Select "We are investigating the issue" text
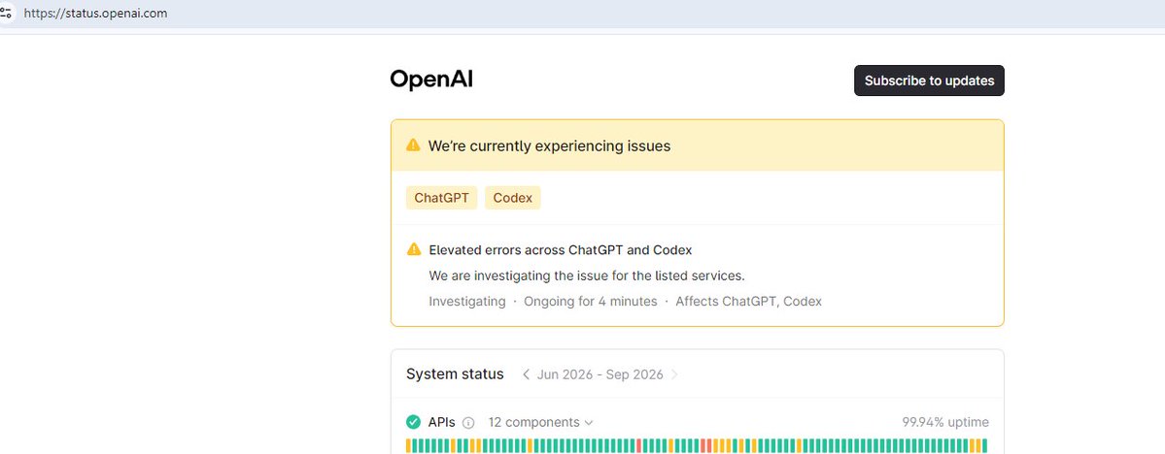This screenshot has width=1165, height=454. [x=586, y=276]
